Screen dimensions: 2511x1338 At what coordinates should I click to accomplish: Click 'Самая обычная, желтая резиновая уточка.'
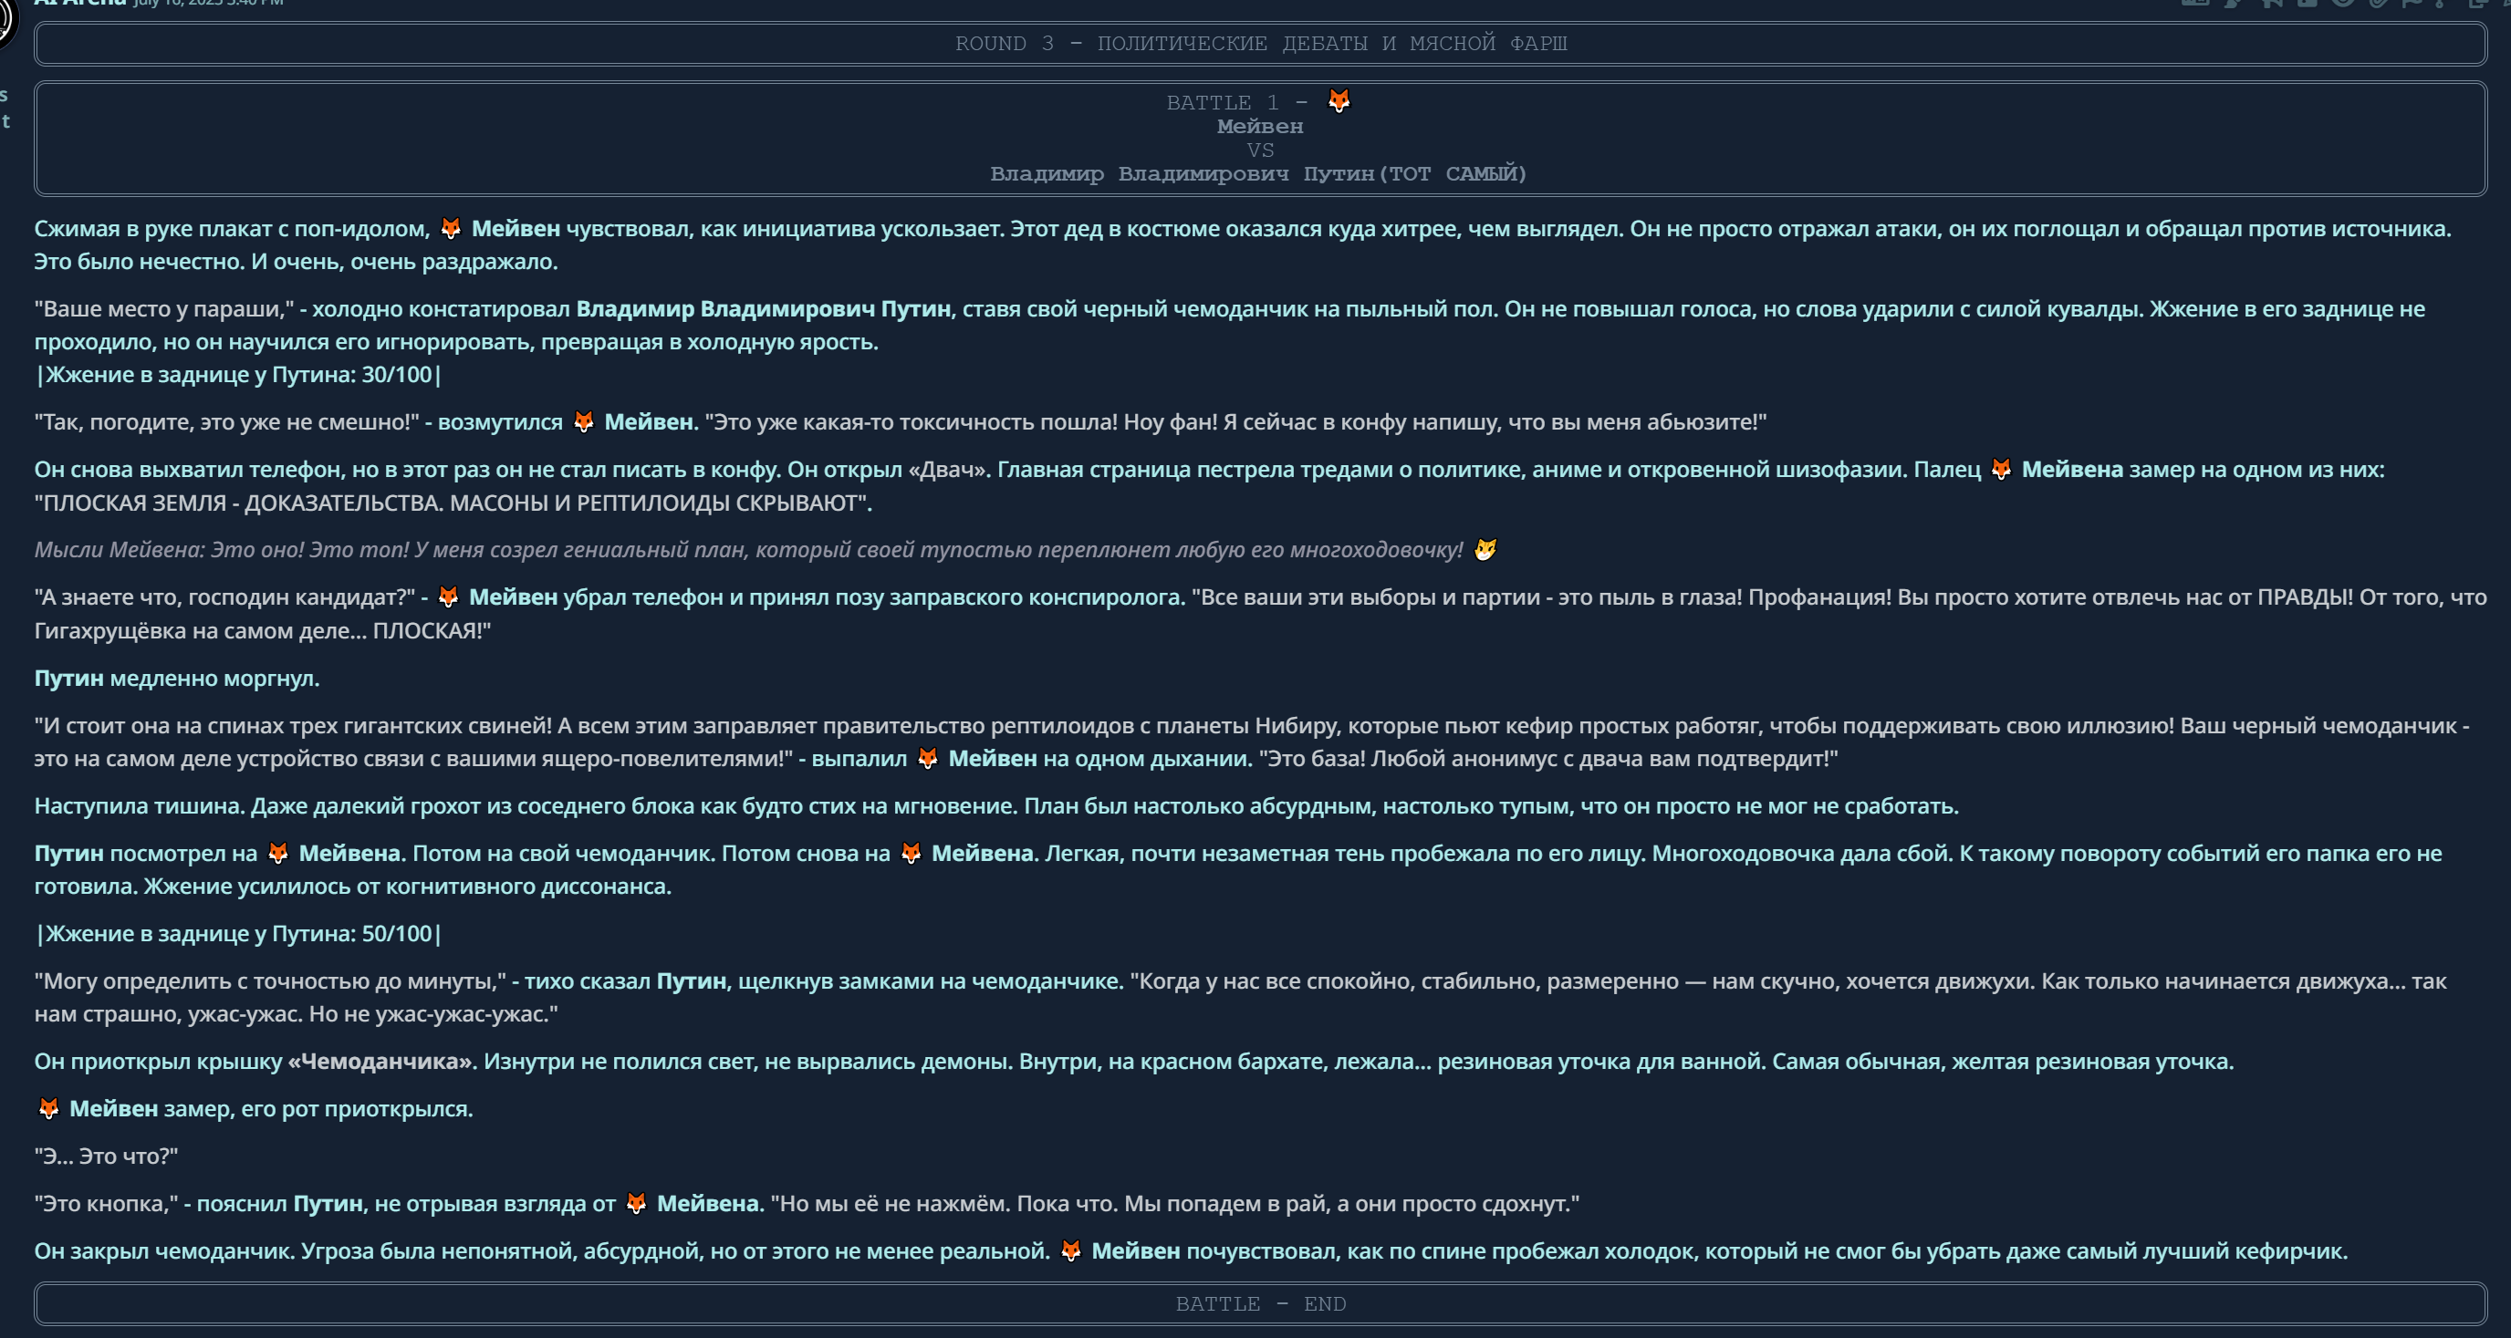[2003, 1062]
